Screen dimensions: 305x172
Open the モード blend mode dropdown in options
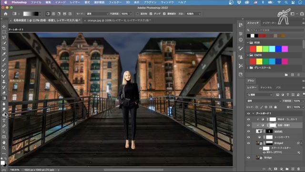coord(97,14)
